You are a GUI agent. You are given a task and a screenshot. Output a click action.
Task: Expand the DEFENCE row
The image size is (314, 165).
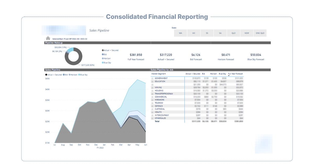click(152, 106)
